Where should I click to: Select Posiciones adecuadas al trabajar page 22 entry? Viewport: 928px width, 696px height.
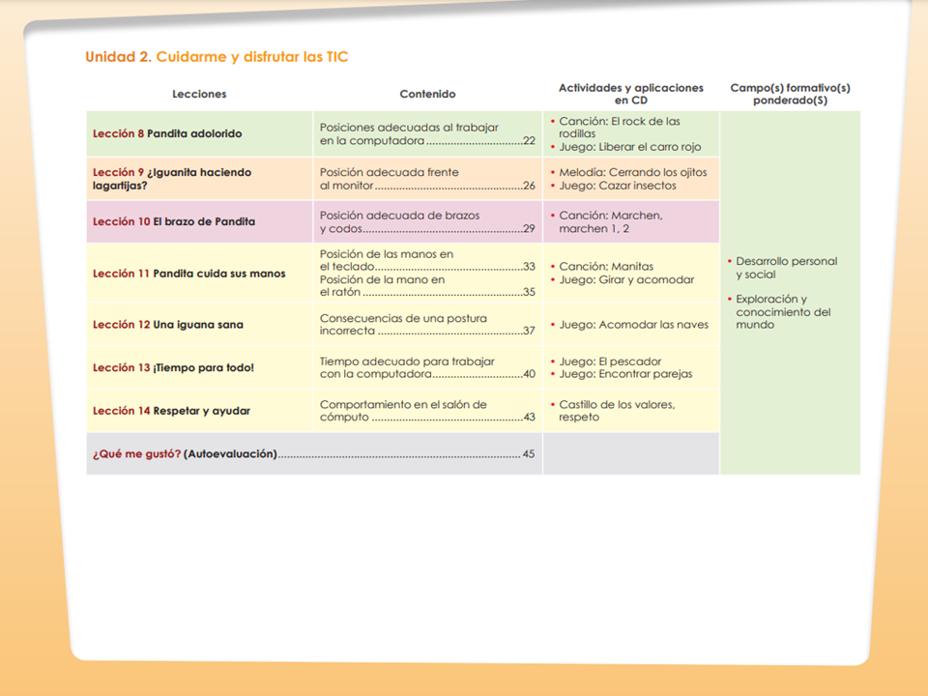tap(427, 133)
